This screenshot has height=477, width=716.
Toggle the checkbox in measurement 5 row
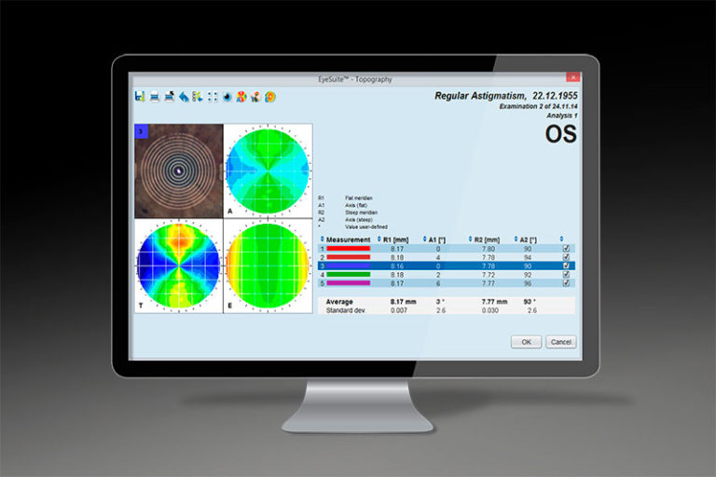coord(566,283)
